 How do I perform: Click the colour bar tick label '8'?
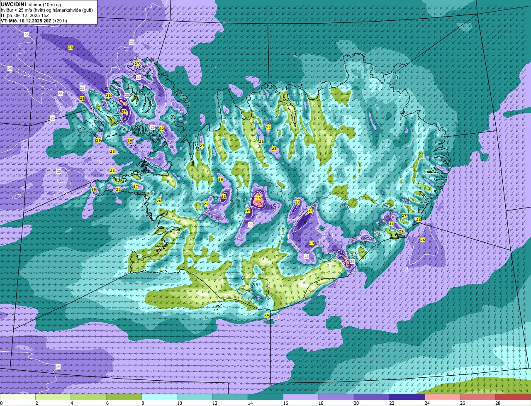point(142,403)
